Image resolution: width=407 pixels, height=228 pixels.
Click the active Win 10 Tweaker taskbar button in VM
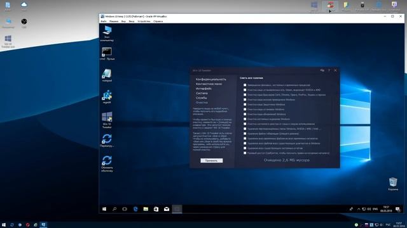(x=177, y=209)
